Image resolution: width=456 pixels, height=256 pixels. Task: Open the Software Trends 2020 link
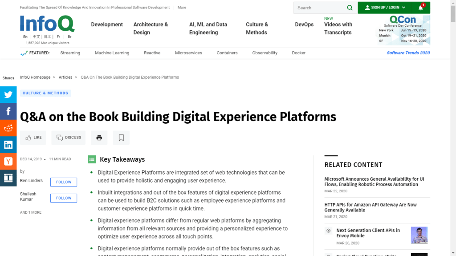(408, 53)
